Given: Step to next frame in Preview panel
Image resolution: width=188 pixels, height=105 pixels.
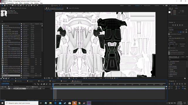Looking at the screenshot, I should tap(180, 25).
